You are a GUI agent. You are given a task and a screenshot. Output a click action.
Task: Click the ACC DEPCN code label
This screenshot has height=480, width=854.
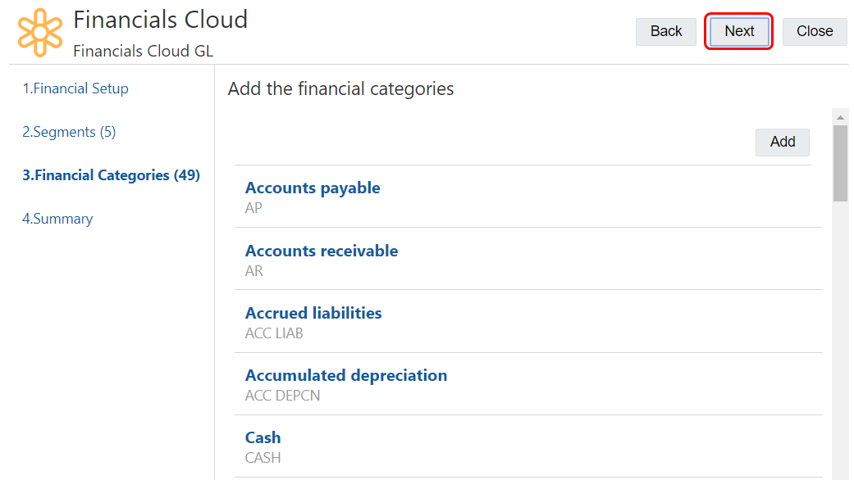pos(283,396)
